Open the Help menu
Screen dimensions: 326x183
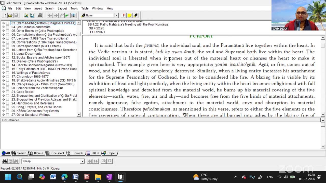(110, 8)
